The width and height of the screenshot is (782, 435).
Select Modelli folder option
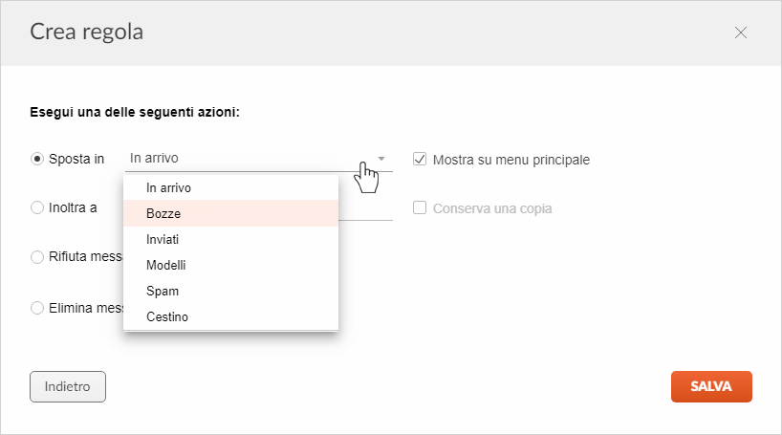(231, 265)
